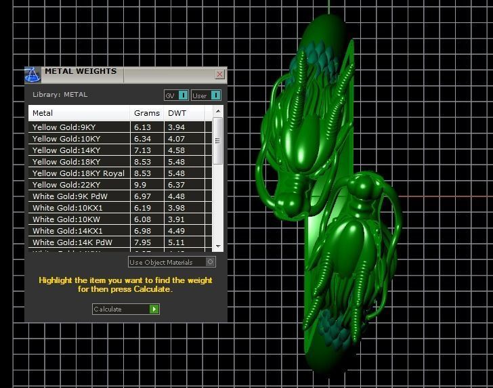Select the Yellow Gold:14KY row
The image size is (493, 388).
(120, 150)
